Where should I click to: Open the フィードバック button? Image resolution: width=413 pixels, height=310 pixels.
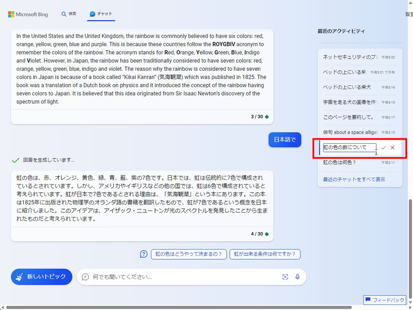click(x=385, y=300)
